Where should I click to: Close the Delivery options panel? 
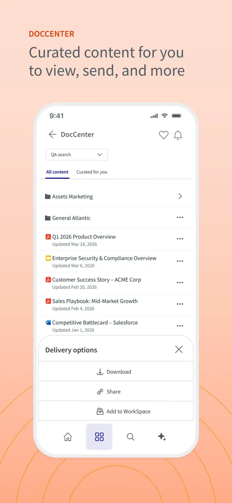click(x=179, y=349)
